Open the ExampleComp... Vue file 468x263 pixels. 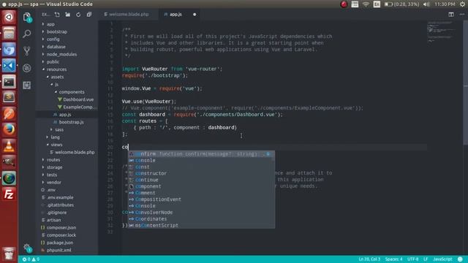pyautogui.click(x=80, y=107)
